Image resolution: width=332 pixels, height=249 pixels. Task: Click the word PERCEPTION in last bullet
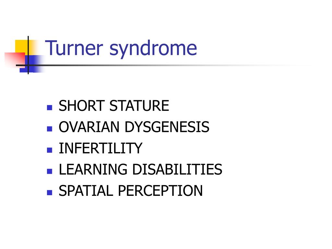160,191
